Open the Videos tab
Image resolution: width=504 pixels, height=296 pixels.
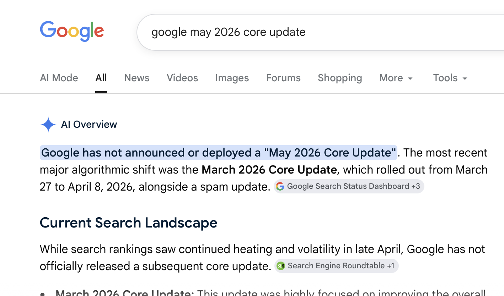pos(182,78)
